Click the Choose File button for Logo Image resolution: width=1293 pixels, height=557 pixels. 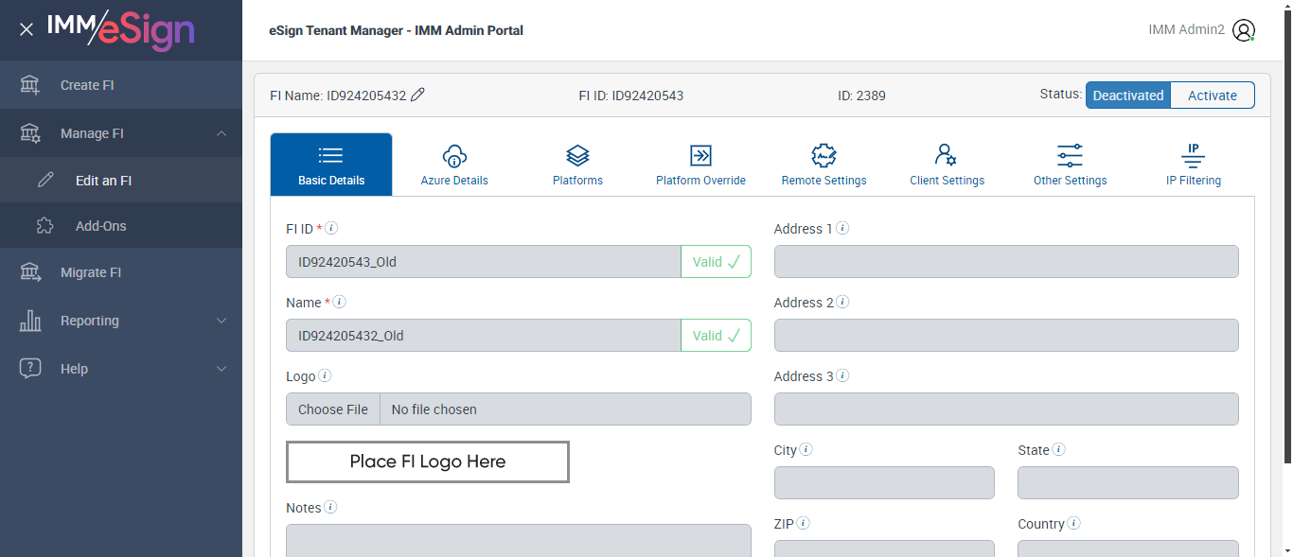click(333, 409)
